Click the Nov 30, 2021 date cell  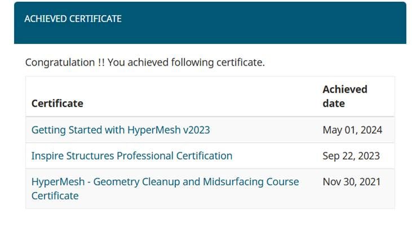(352, 182)
